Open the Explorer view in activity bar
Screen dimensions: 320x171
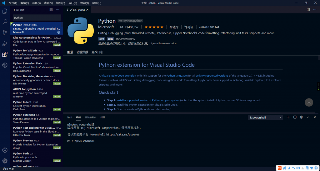tap(5, 11)
